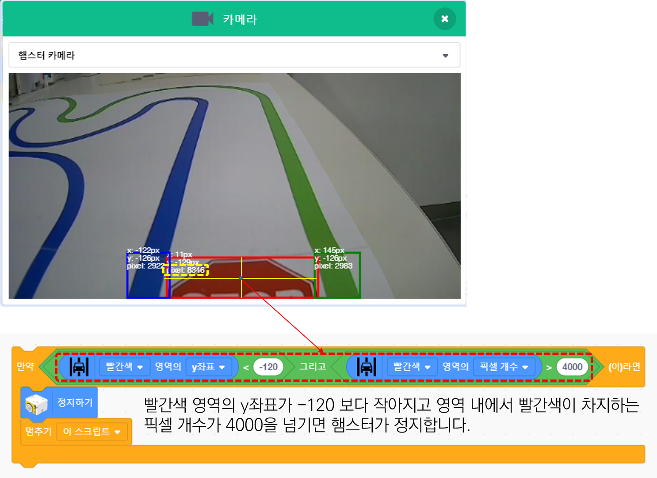The width and height of the screenshot is (657, 478).
Task: Select the 멈추기 block label
Action: tap(38, 432)
